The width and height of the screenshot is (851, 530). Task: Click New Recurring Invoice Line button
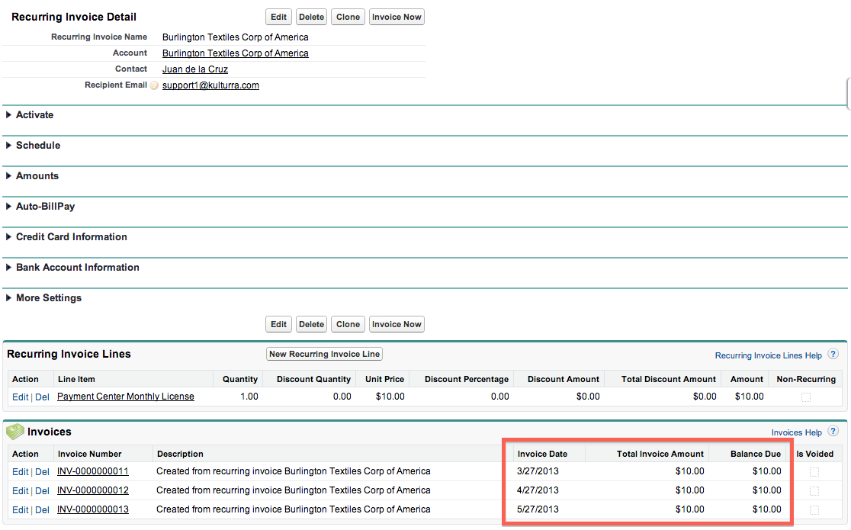[324, 354]
